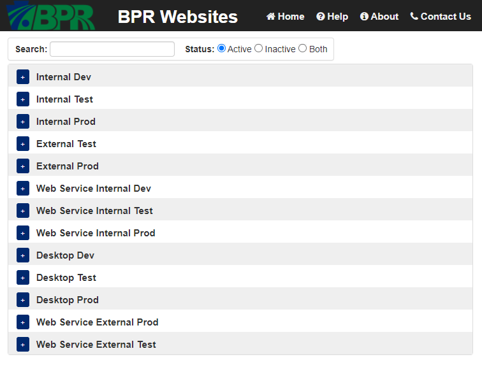Click plus icon for Web Service Internal Prod
Viewport: 482px width, 379px height.
(x=23, y=233)
